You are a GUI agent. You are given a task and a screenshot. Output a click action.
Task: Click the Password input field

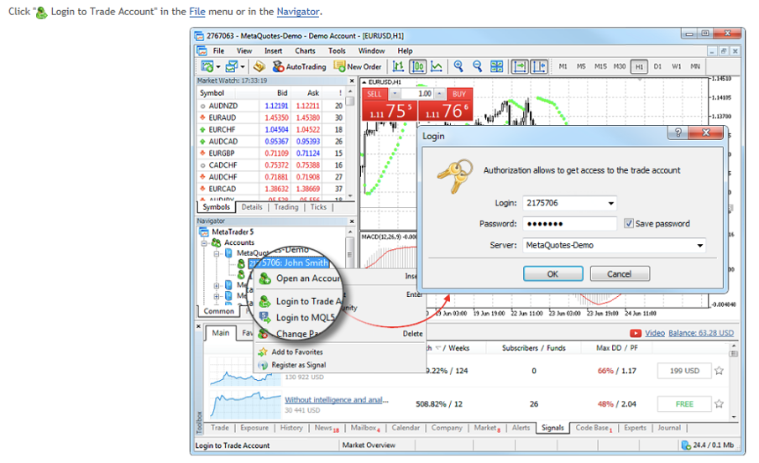[x=569, y=223]
